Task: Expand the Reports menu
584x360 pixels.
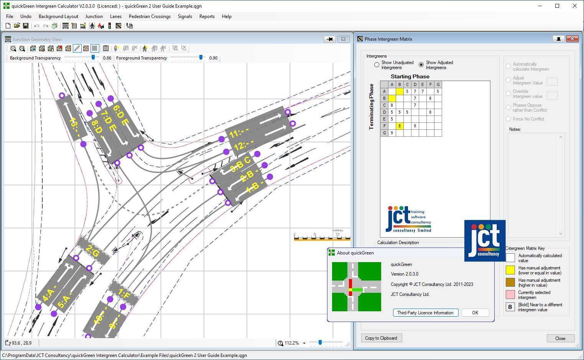Action: (x=207, y=17)
